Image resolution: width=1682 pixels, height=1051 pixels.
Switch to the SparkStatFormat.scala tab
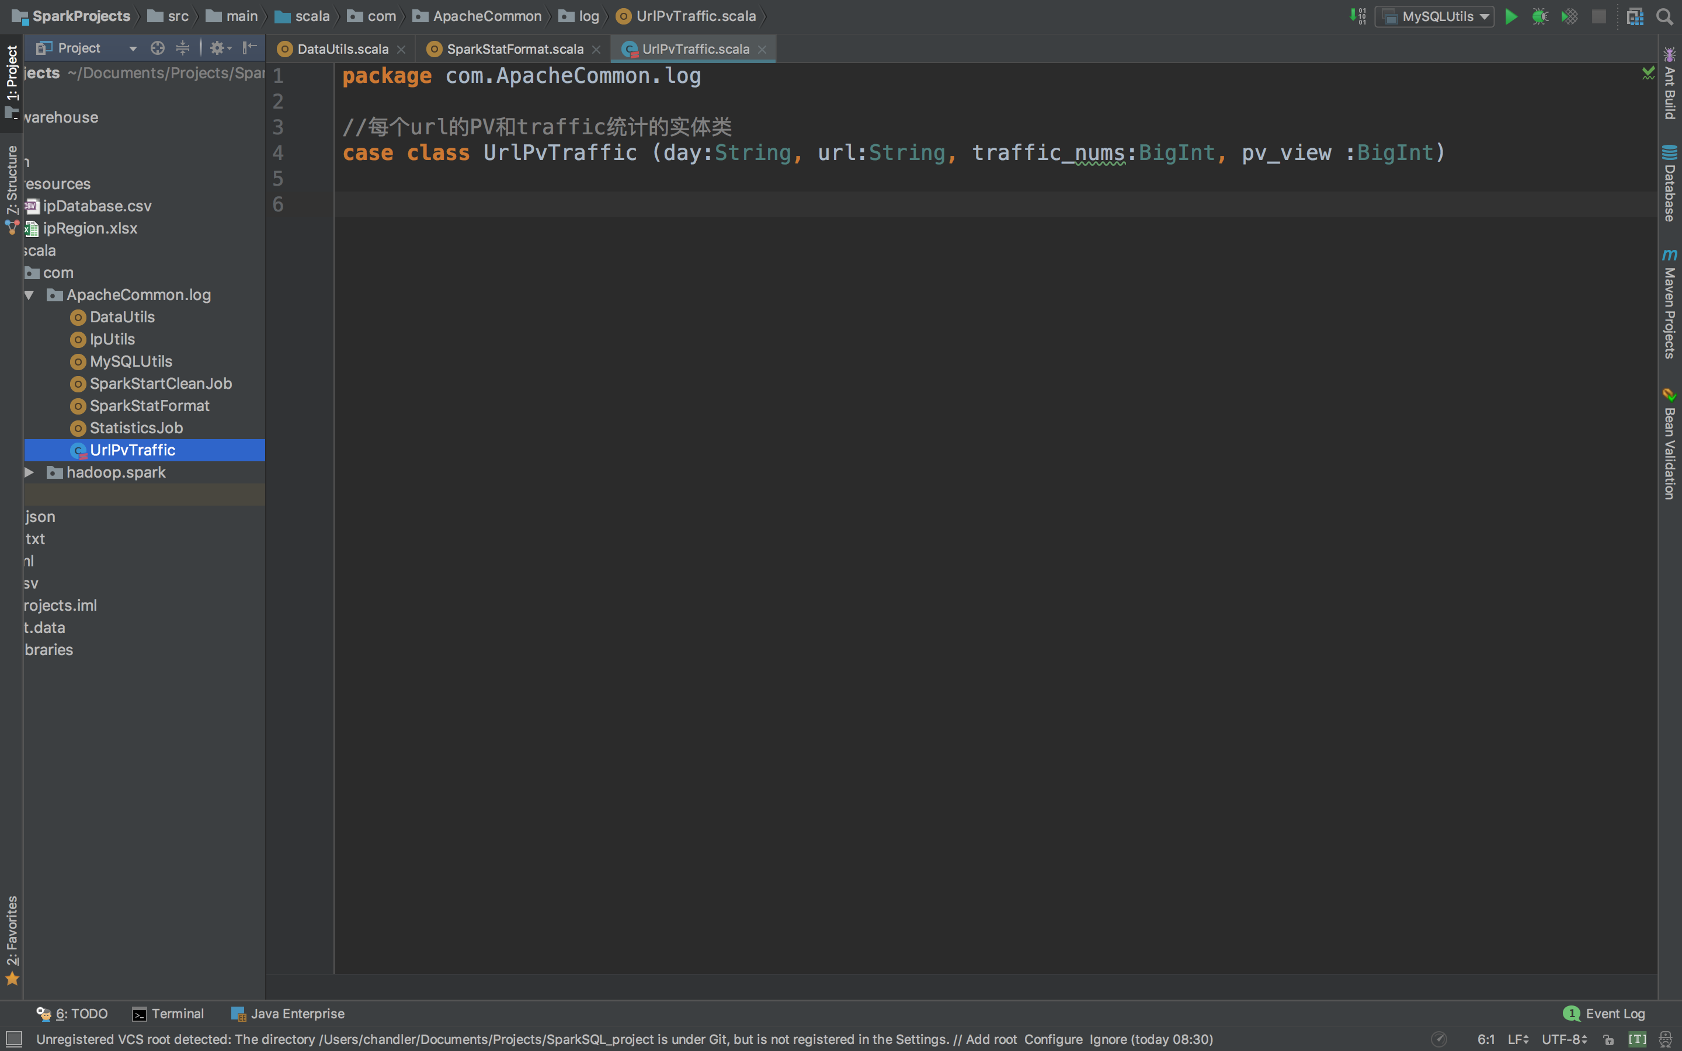click(515, 50)
